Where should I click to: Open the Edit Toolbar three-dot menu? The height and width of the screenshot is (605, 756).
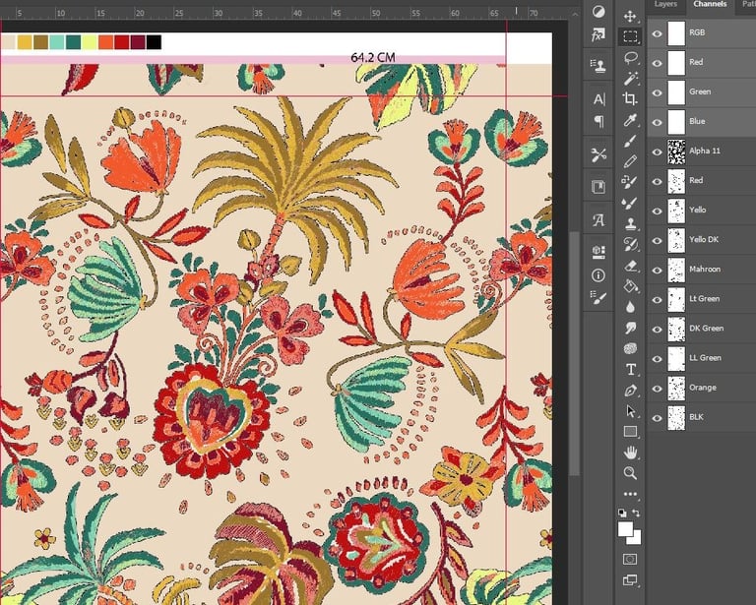tap(630, 494)
